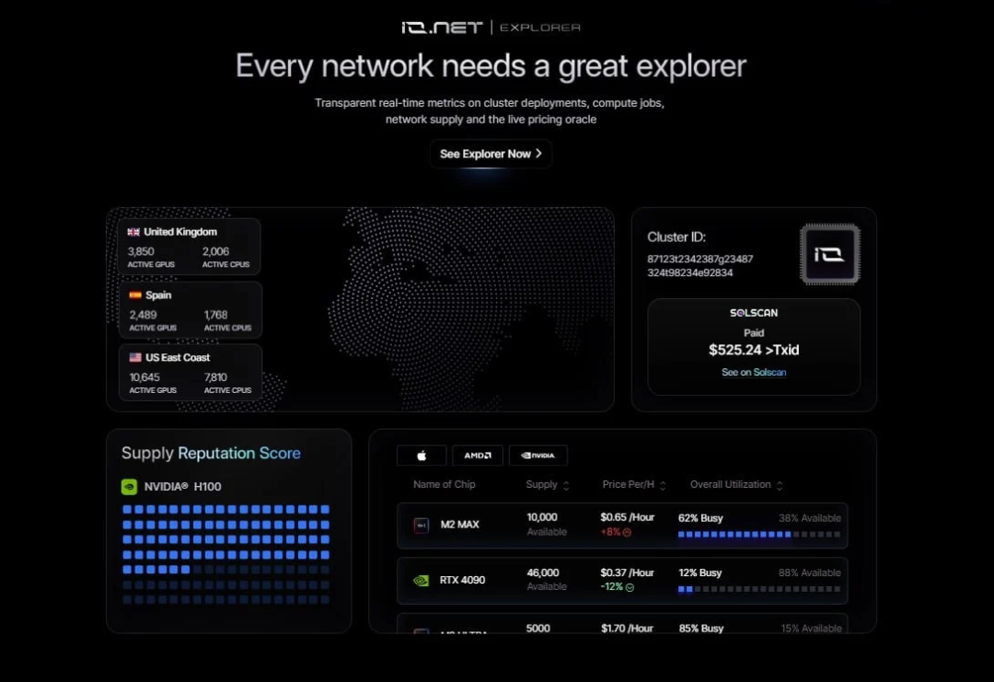
Task: Click the Supply Reputation Score heading
Action: [x=211, y=453]
